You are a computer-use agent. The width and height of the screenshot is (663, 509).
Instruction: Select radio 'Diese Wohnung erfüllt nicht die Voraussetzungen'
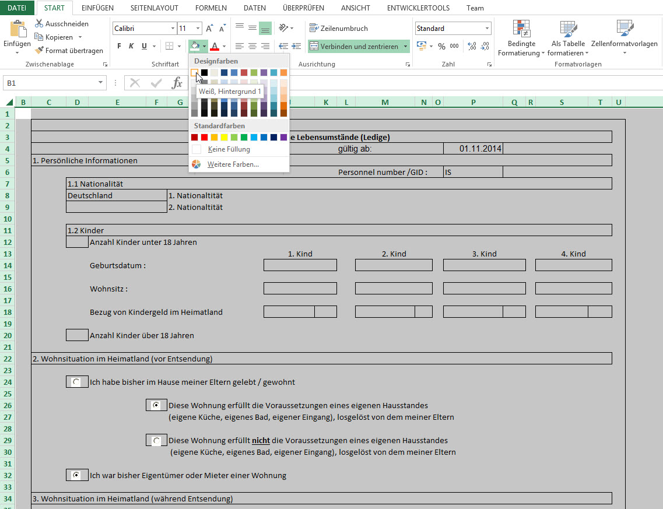(x=156, y=441)
